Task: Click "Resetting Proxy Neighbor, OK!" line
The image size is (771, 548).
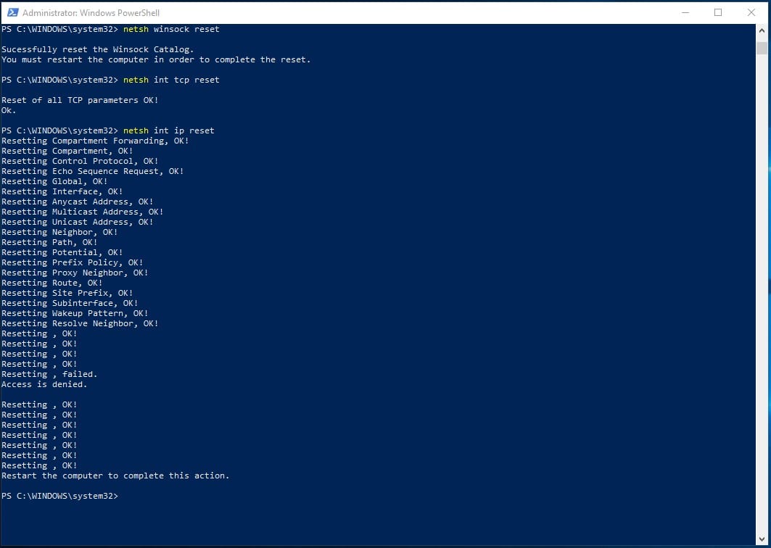Action: coord(75,273)
